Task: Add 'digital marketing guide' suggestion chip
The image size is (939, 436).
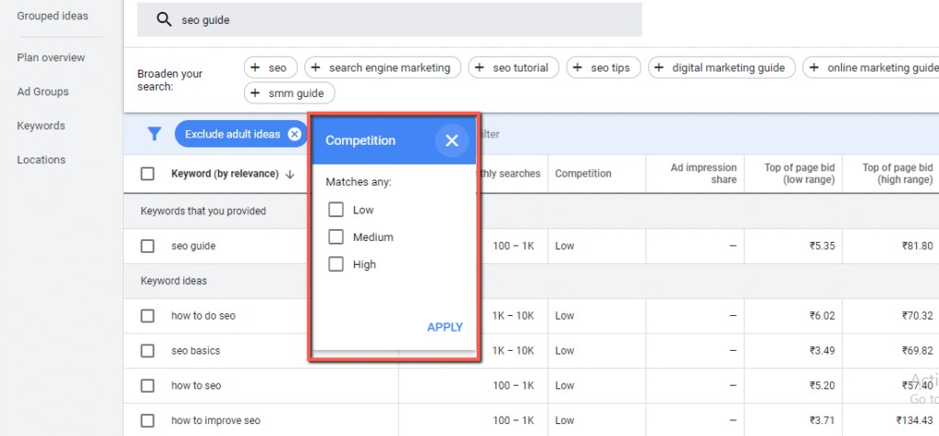Action: pos(721,68)
